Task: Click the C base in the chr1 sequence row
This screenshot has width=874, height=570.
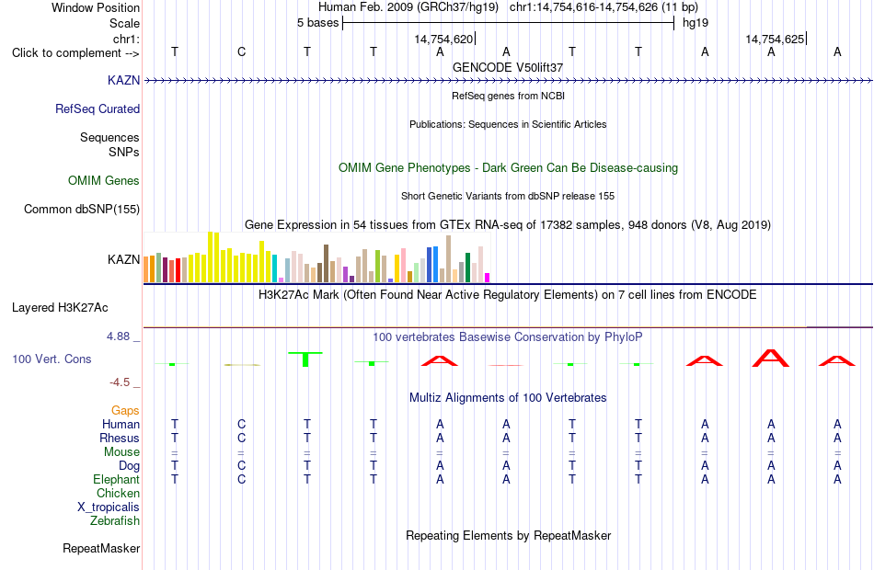Action: click(x=241, y=51)
